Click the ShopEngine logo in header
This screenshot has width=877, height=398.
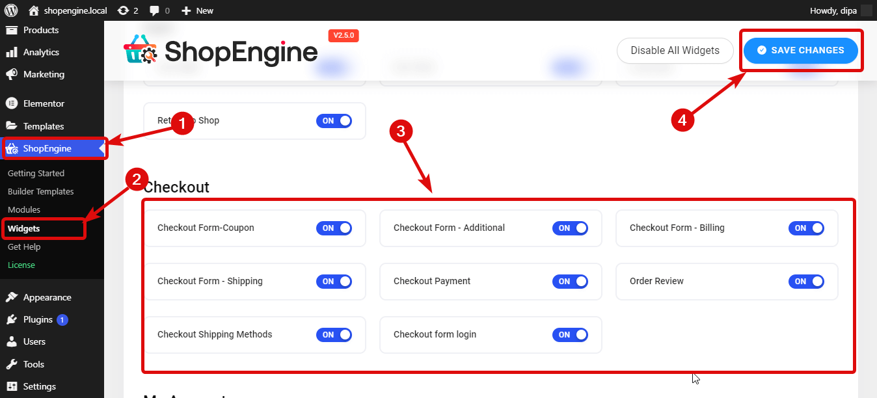pyautogui.click(x=221, y=50)
